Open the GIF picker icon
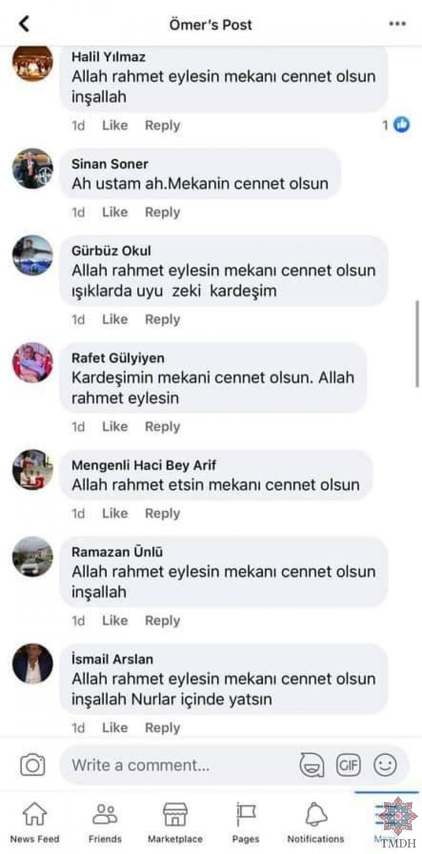Viewport: 422px width, 854px height. click(348, 765)
